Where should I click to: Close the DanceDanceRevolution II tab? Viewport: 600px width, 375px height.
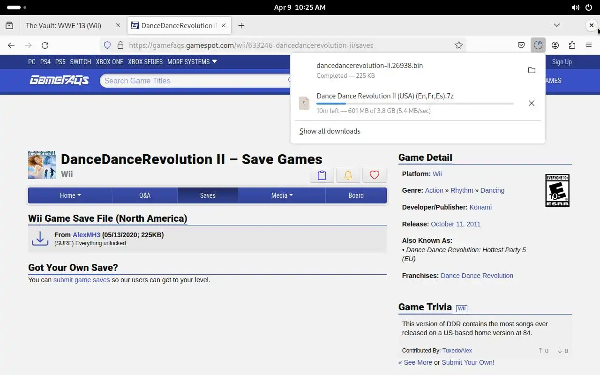tap(224, 26)
